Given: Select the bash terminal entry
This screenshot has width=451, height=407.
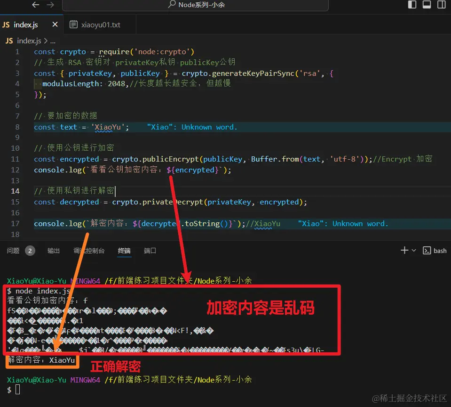Looking at the screenshot, I should point(435,251).
